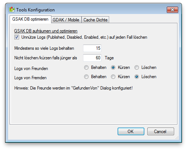Click the GSAK DB aufräumen und optimieren heading

[x=46, y=31]
